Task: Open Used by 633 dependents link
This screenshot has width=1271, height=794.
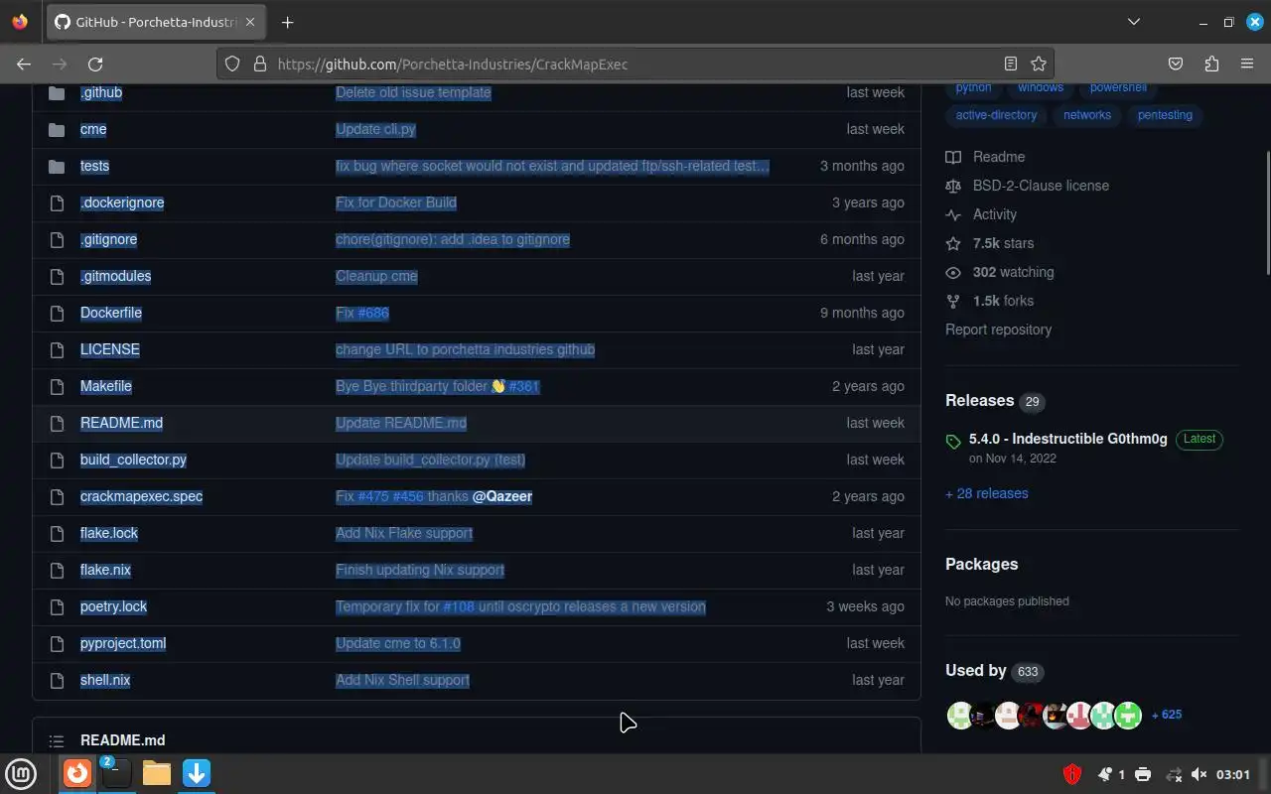Action: click(x=994, y=671)
